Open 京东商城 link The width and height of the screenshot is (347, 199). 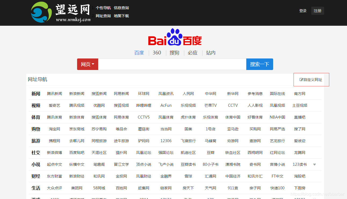point(77,129)
